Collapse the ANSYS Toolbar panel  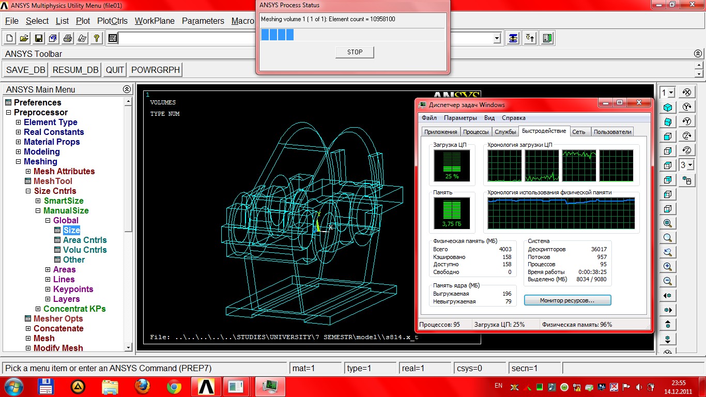click(698, 54)
